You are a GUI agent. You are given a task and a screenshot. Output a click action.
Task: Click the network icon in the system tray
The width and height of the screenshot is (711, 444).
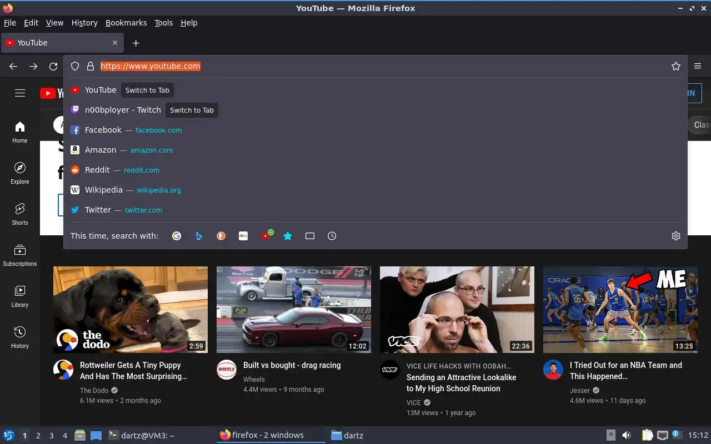(x=662, y=436)
